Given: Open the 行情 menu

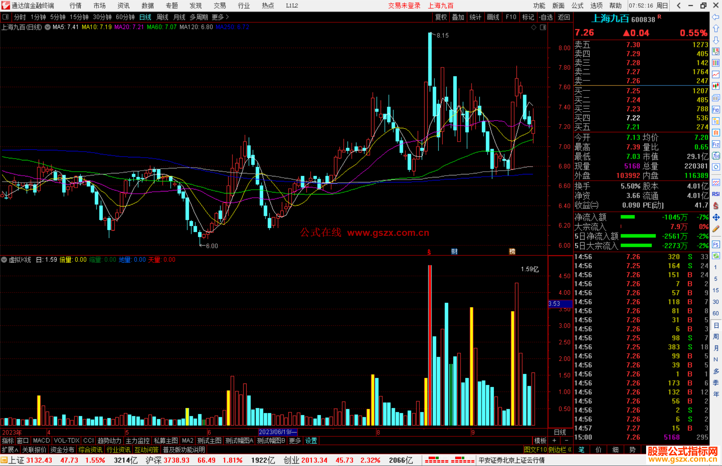Looking at the screenshot, I should click(76, 6).
